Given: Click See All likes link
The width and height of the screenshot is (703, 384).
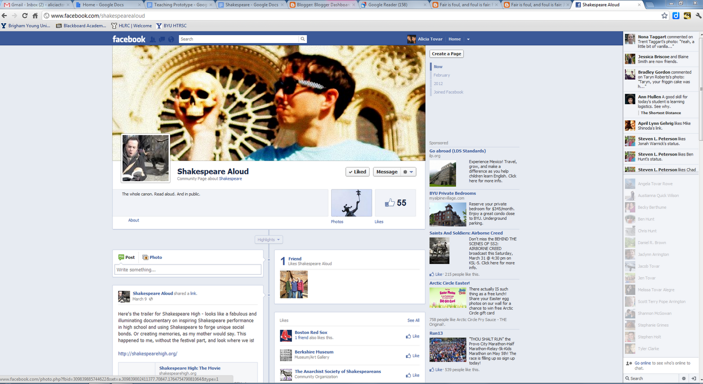Looking at the screenshot, I should pyautogui.click(x=413, y=320).
